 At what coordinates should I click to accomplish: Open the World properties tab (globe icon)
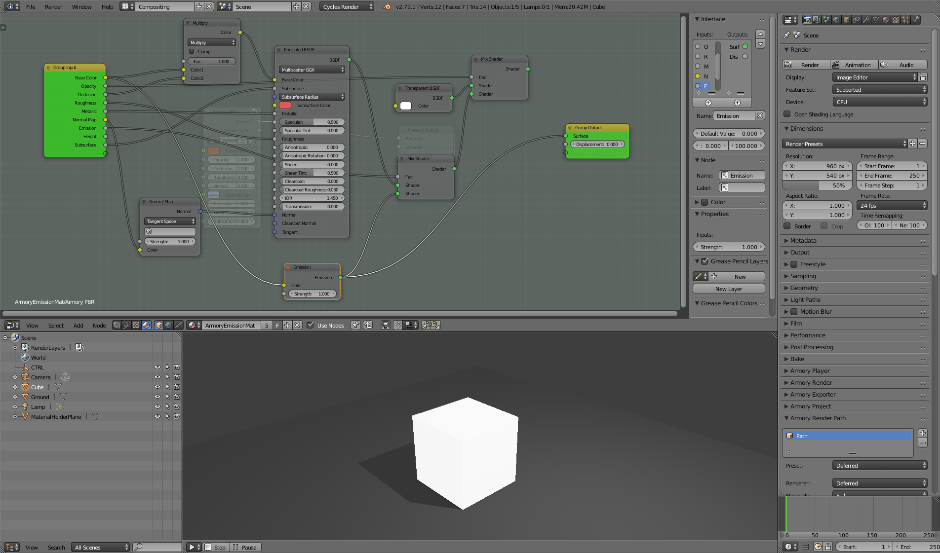pyautogui.click(x=836, y=20)
